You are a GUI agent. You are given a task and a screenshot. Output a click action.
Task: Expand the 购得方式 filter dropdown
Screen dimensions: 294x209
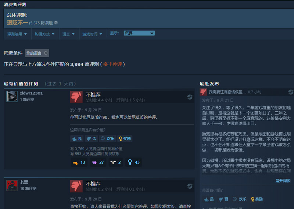pos(44,34)
